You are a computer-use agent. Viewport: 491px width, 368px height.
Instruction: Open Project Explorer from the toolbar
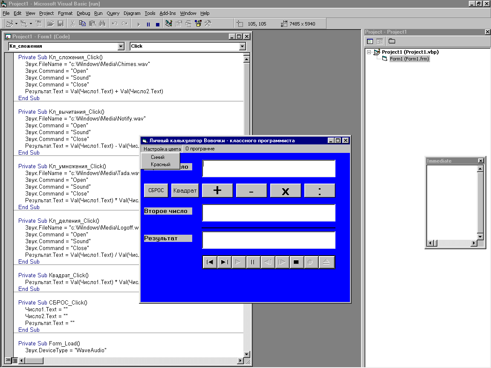pyautogui.click(x=169, y=24)
